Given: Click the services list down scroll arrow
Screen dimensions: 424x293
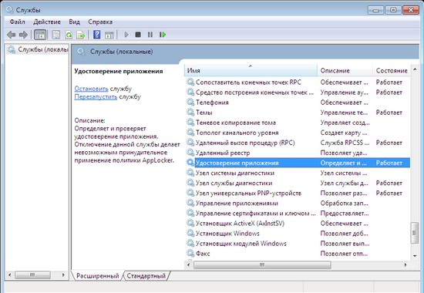Looking at the screenshot, I should coord(415,256).
